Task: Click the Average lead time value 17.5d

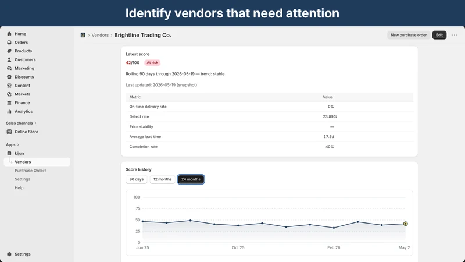Action: point(328,137)
